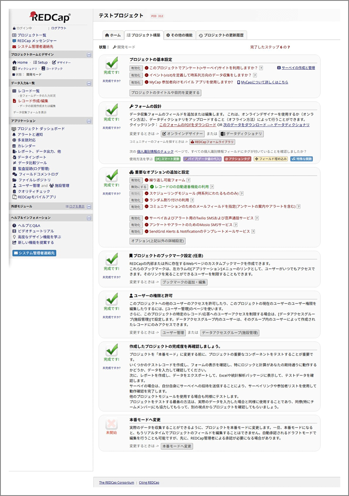349x496 pixels.
Task: Collapse the アプリケーション sidebar section
Action: click(x=89, y=121)
